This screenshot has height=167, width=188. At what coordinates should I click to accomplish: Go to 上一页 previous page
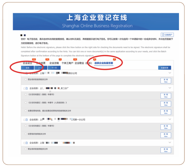coord(41,68)
